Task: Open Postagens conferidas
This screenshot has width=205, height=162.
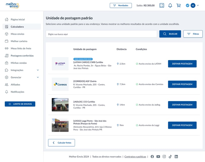Action: [x=22, y=56]
